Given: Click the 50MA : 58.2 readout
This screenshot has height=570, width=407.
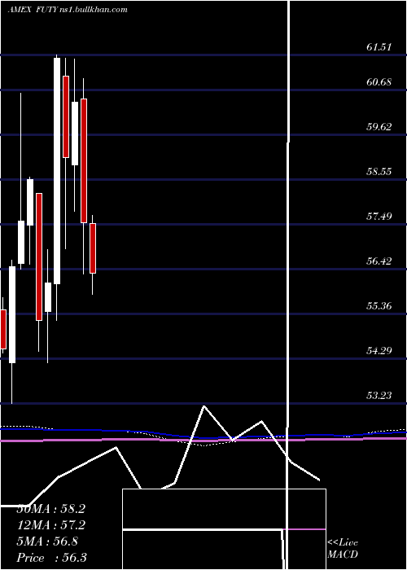Looking at the screenshot, I should tap(50, 509).
